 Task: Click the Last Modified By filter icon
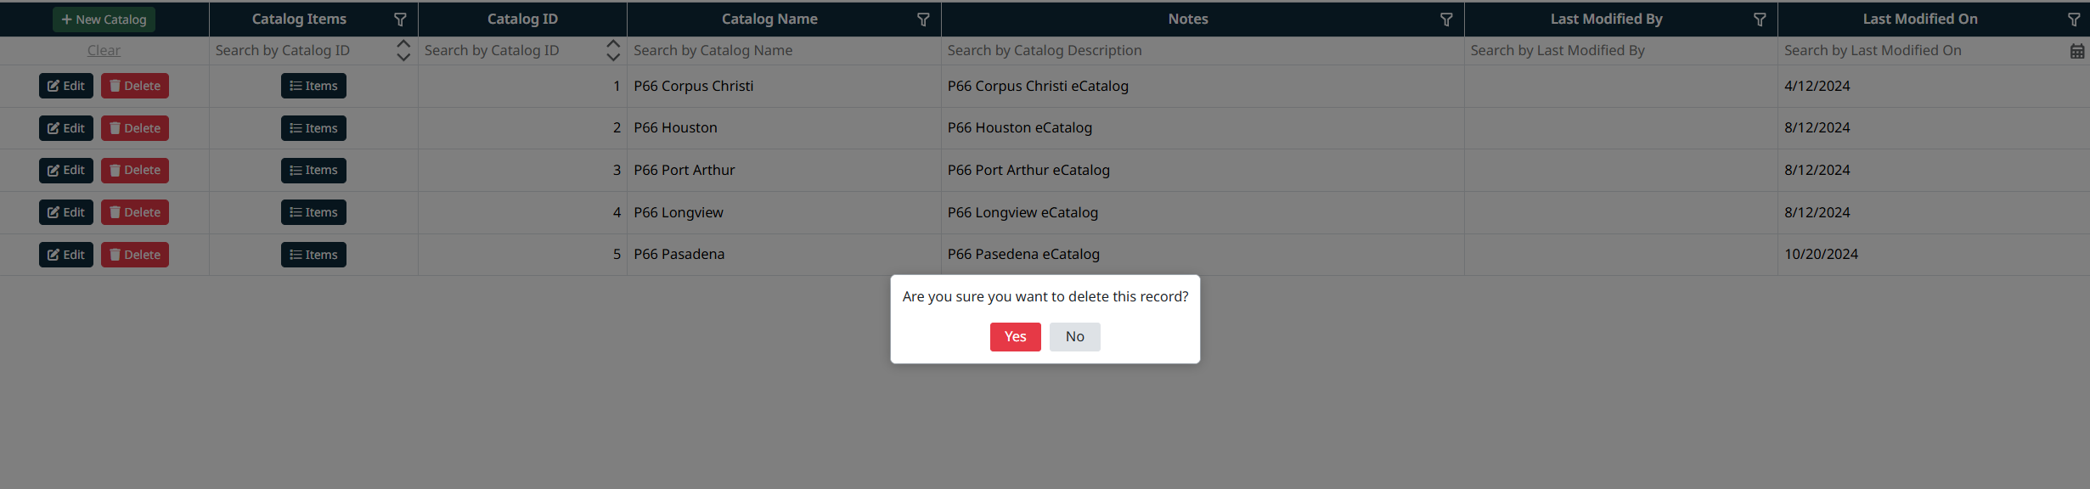click(x=1760, y=20)
